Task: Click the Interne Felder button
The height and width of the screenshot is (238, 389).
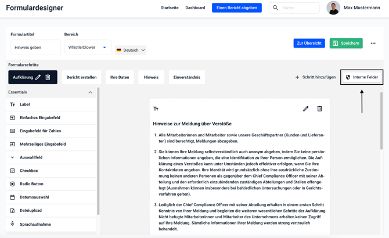Action: 362,77
